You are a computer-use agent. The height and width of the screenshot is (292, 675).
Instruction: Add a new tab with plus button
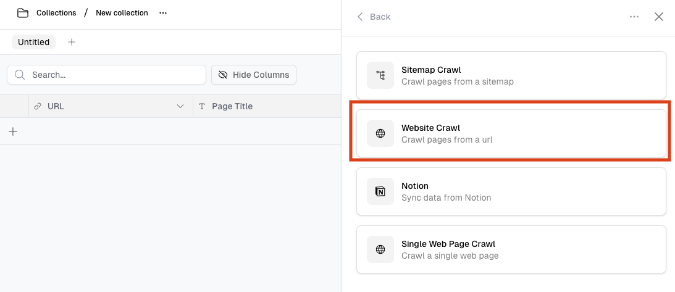72,42
